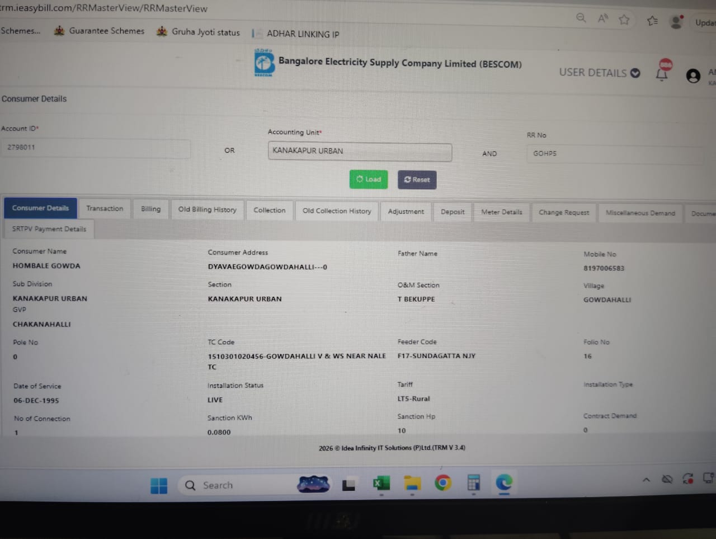Open Google Chrome from the taskbar

tap(443, 482)
